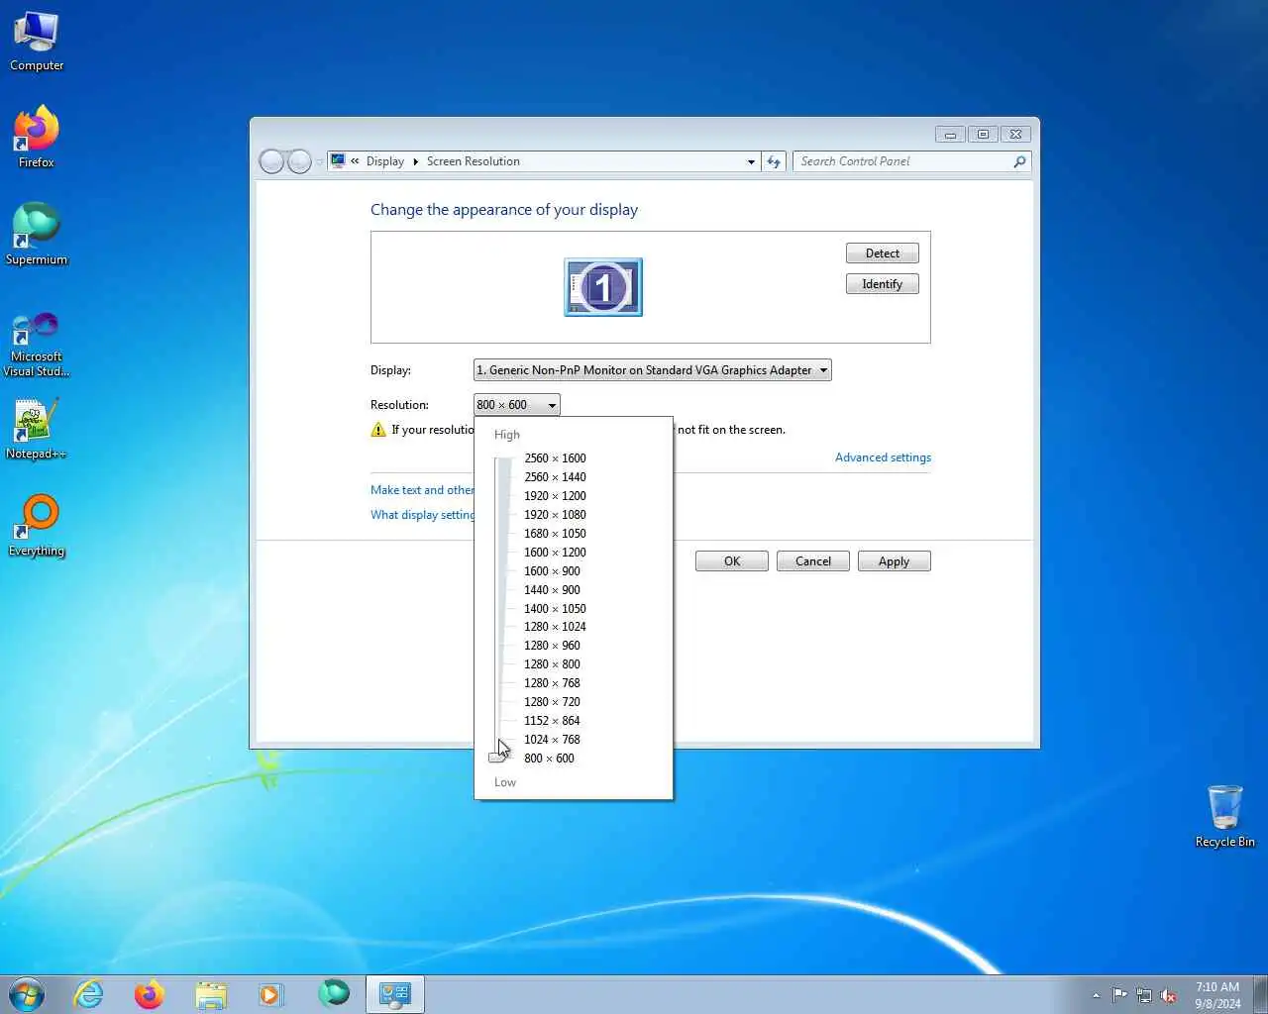
Task: Expand the Display breadcrumb arrow
Action: tap(415, 161)
